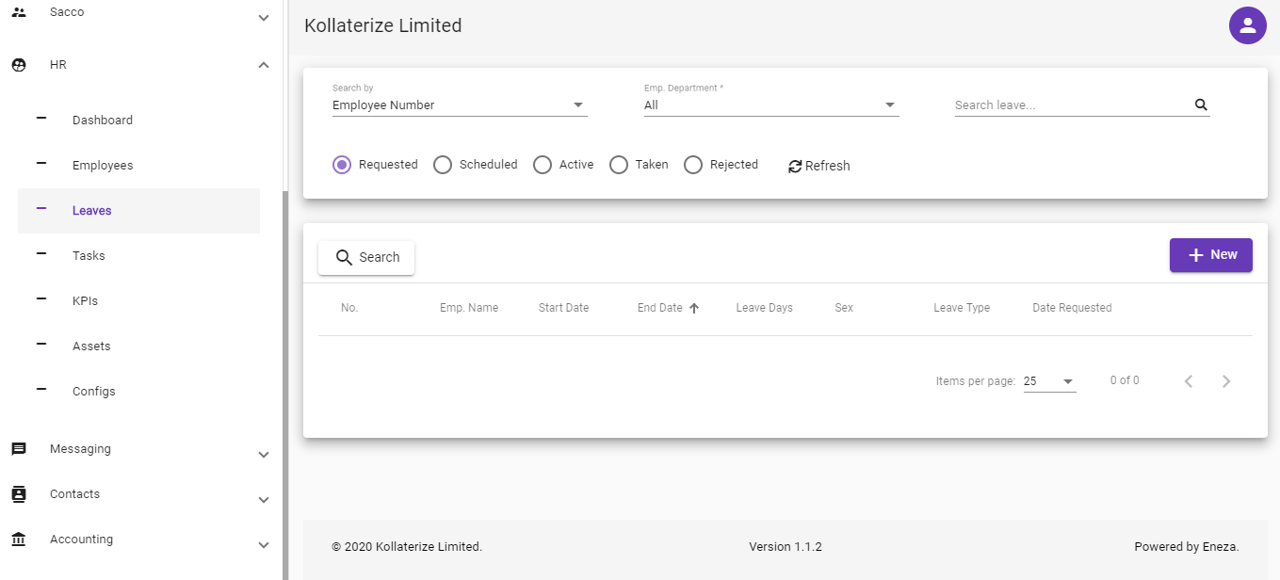Sort by End Date arrow icon
The image size is (1280, 580).
(x=694, y=308)
